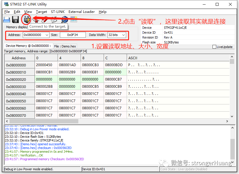This screenshot has width=239, height=174.
Task: Click the Address column header
Action: [x=20, y=58]
